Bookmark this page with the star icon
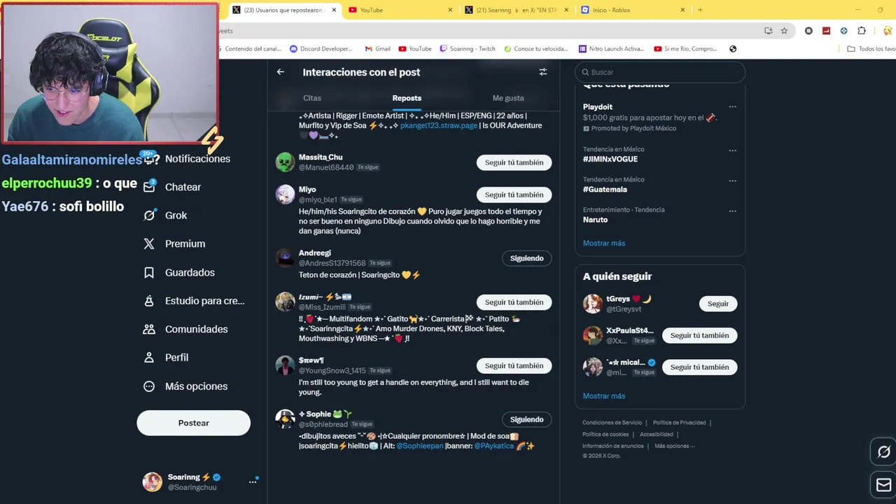The height and width of the screenshot is (504, 896). point(784,31)
